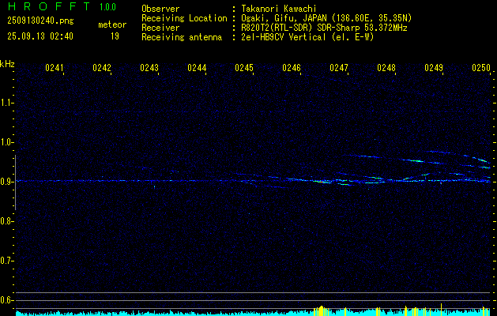Select the 1.1 frequency axis label

coord(7,103)
